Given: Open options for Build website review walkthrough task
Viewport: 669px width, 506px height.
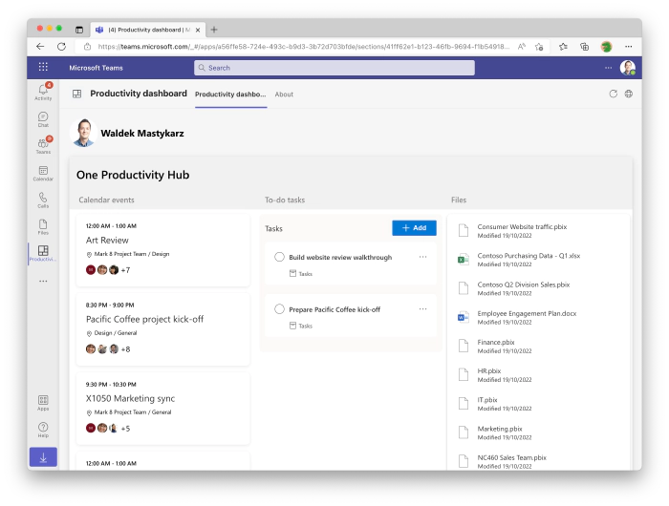Looking at the screenshot, I should (422, 257).
